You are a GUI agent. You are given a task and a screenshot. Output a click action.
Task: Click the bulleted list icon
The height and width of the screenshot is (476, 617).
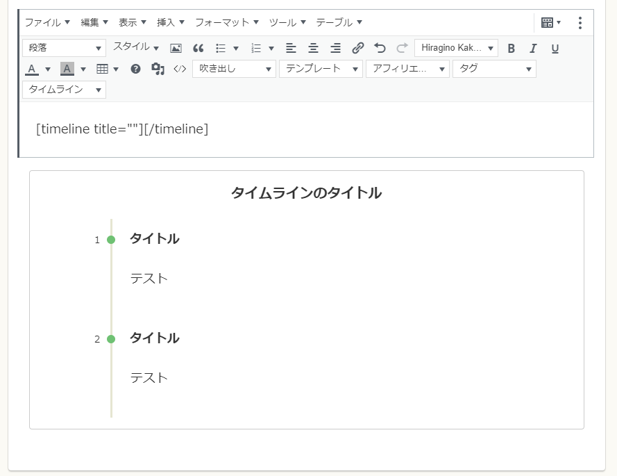click(x=221, y=48)
